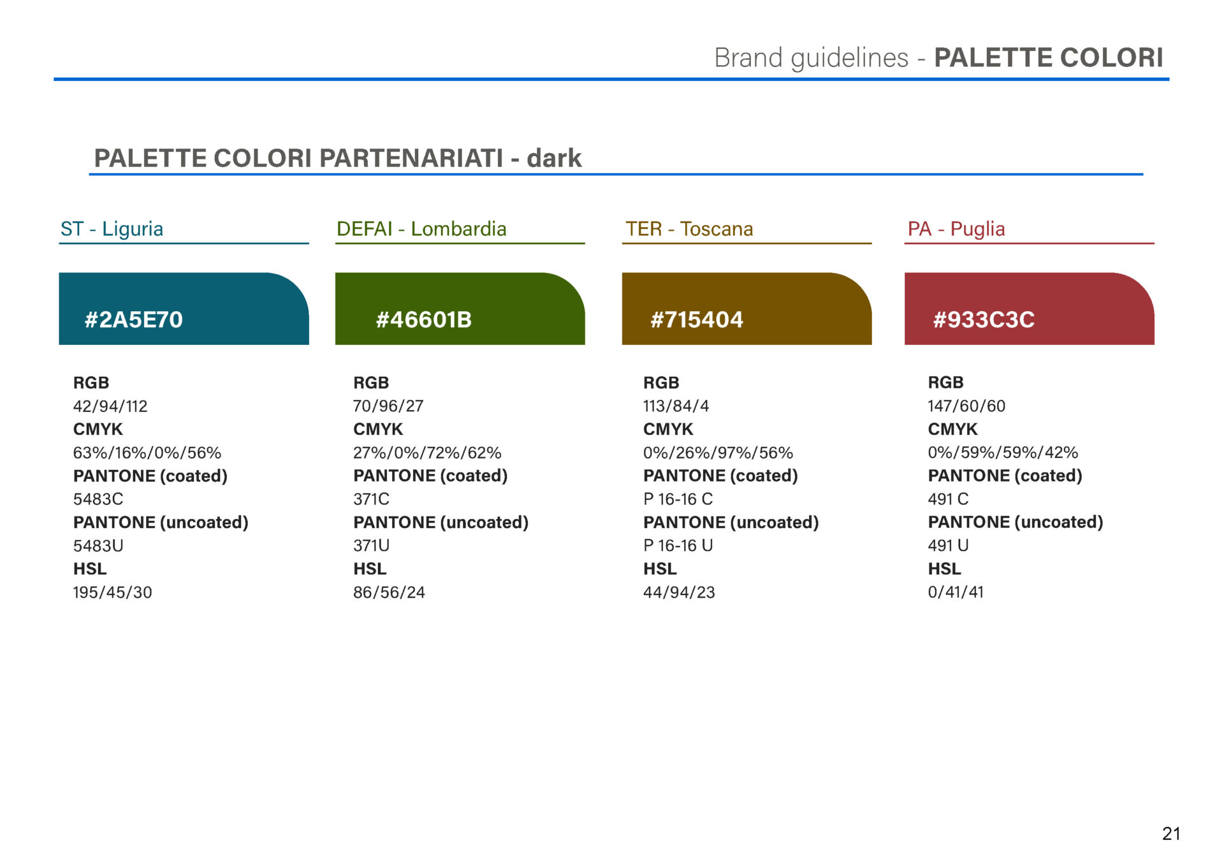
Task: Select Pantone uncoated value 491 U
Action: click(948, 546)
